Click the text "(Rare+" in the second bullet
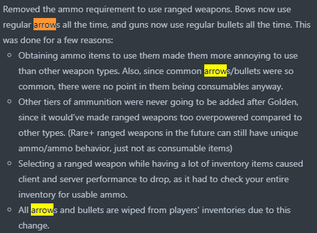The image size is (317, 233). tap(81, 133)
